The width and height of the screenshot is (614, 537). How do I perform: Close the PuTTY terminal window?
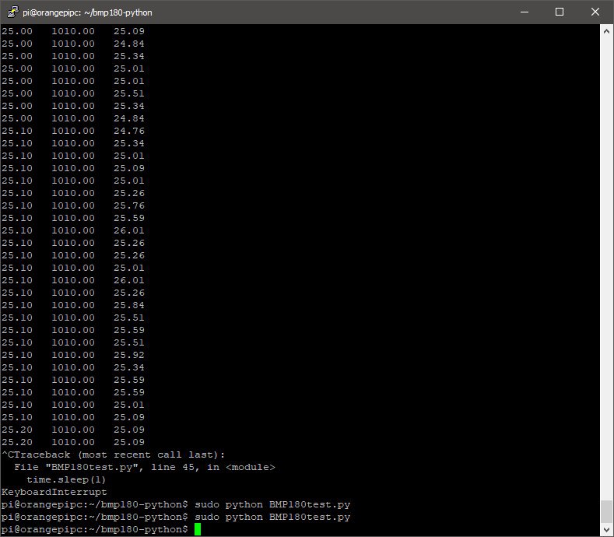pyautogui.click(x=595, y=12)
